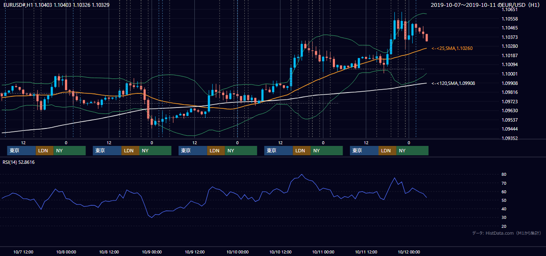Select the NY session block for 10/7
Viewport: 546px width, 256px height.
pos(69,151)
